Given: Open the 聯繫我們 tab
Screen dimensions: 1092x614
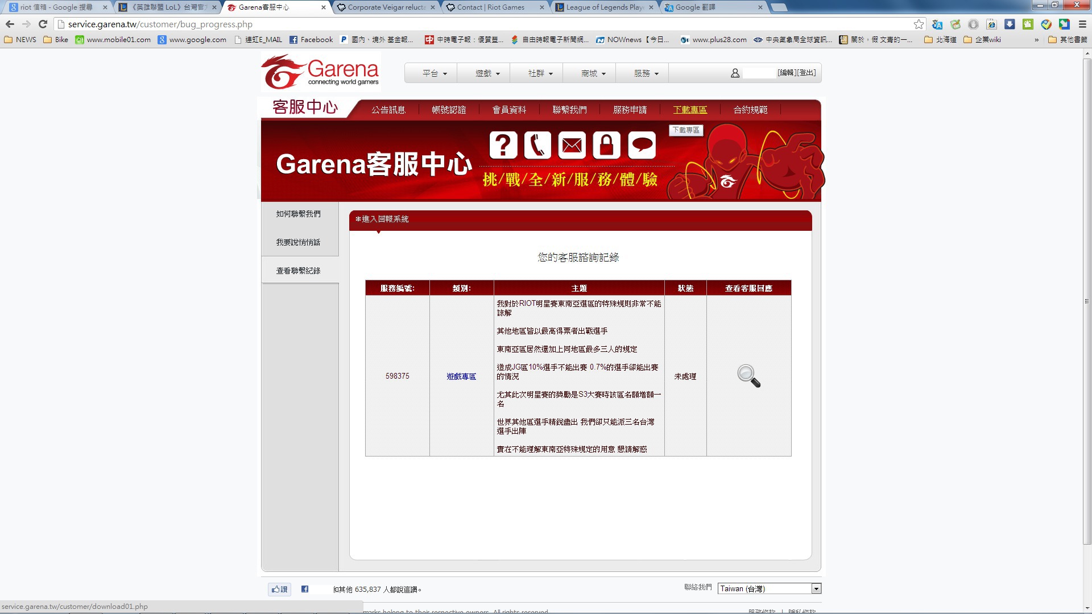Looking at the screenshot, I should pos(569,110).
